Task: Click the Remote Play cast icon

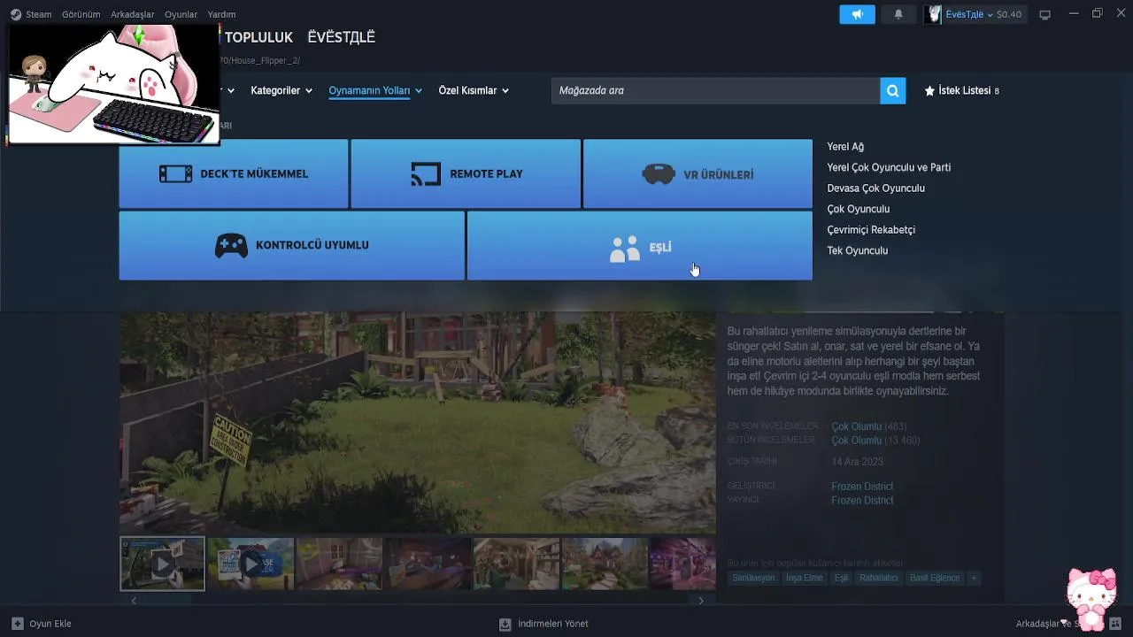Action: click(x=426, y=173)
